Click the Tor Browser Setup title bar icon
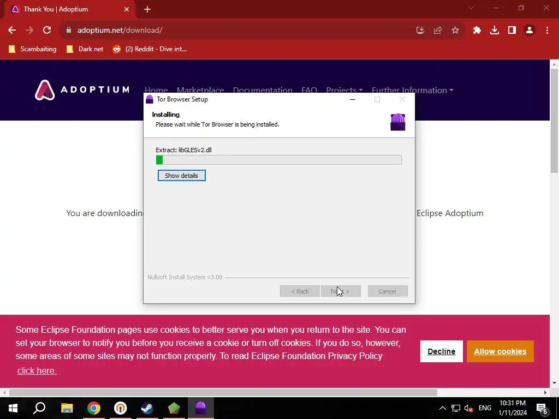The width and height of the screenshot is (559, 419). pos(150,99)
